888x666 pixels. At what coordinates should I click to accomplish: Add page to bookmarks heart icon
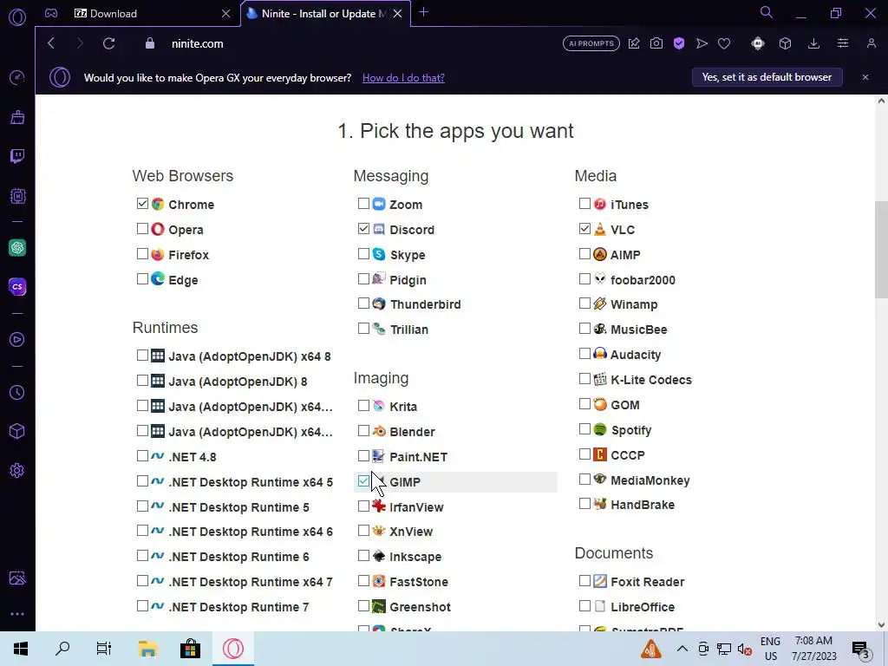(724, 43)
